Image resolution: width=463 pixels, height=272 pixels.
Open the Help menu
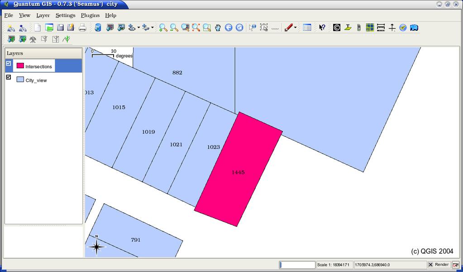pyautogui.click(x=111, y=15)
